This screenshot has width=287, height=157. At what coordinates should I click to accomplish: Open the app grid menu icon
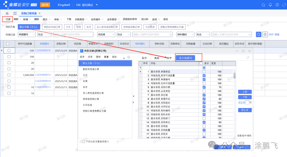(x=15, y=13)
